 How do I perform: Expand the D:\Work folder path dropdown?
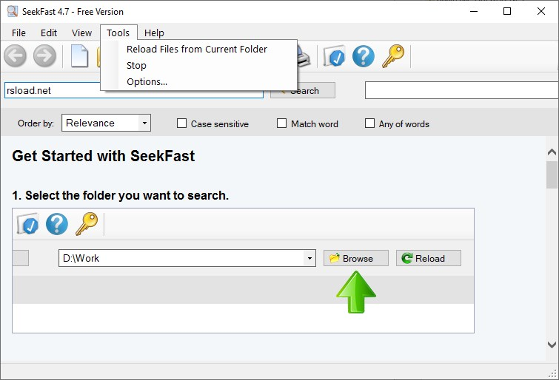309,258
